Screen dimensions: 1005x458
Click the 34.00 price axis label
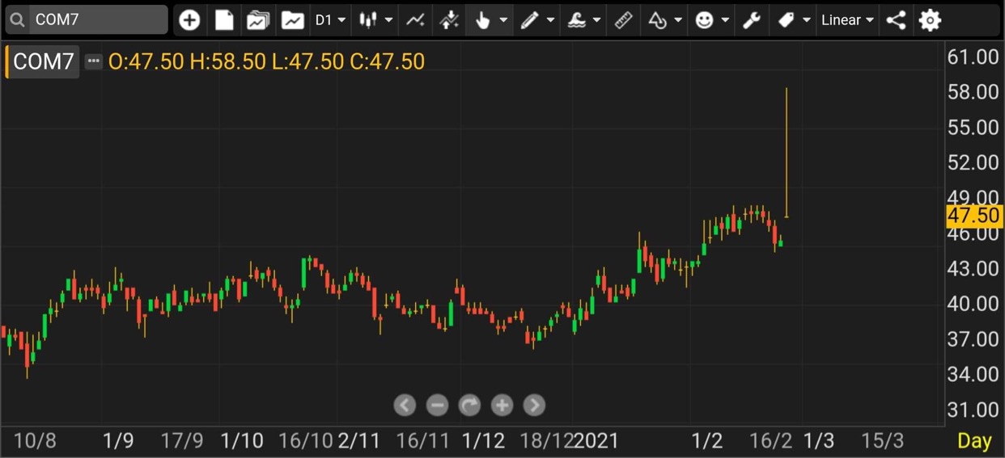click(x=973, y=374)
